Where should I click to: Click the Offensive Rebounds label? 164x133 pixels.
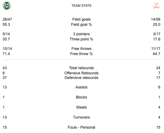pyautogui.click(x=81, y=73)
